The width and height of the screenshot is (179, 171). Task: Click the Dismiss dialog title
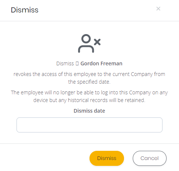point(25,10)
